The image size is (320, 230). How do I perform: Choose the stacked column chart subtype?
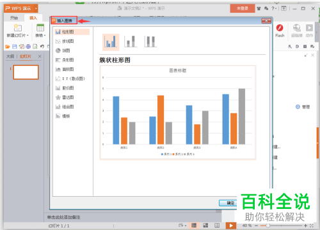tap(131, 42)
